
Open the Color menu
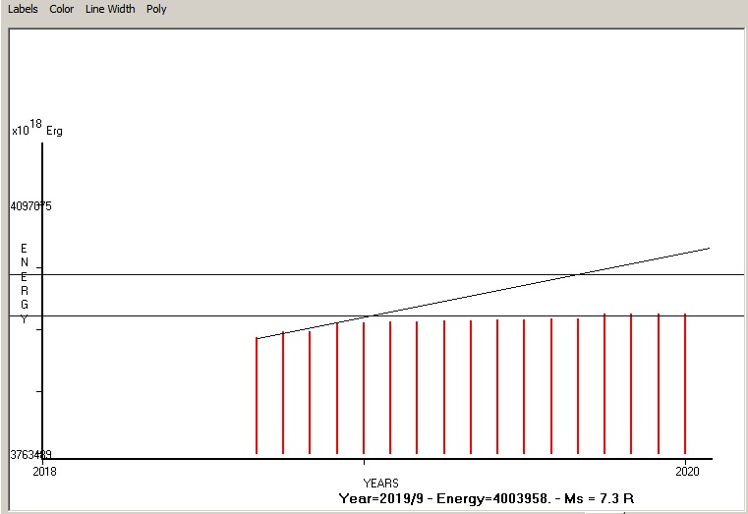click(x=62, y=9)
